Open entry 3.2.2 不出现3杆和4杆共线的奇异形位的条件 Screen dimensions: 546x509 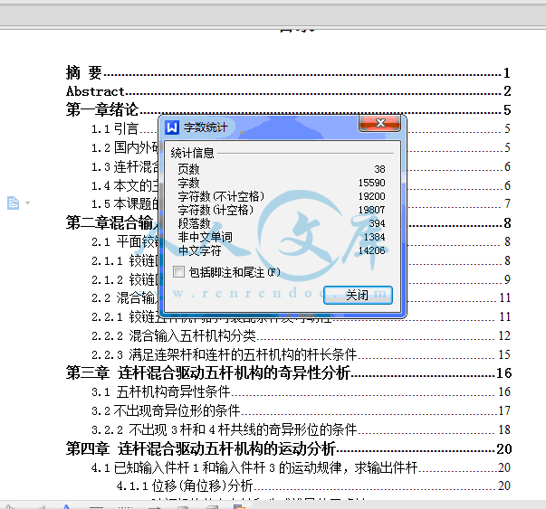coord(301,429)
